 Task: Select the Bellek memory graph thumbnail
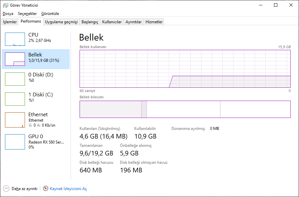tap(15, 59)
